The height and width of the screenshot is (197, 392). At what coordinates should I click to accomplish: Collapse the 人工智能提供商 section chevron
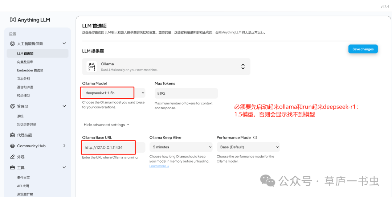64,44
